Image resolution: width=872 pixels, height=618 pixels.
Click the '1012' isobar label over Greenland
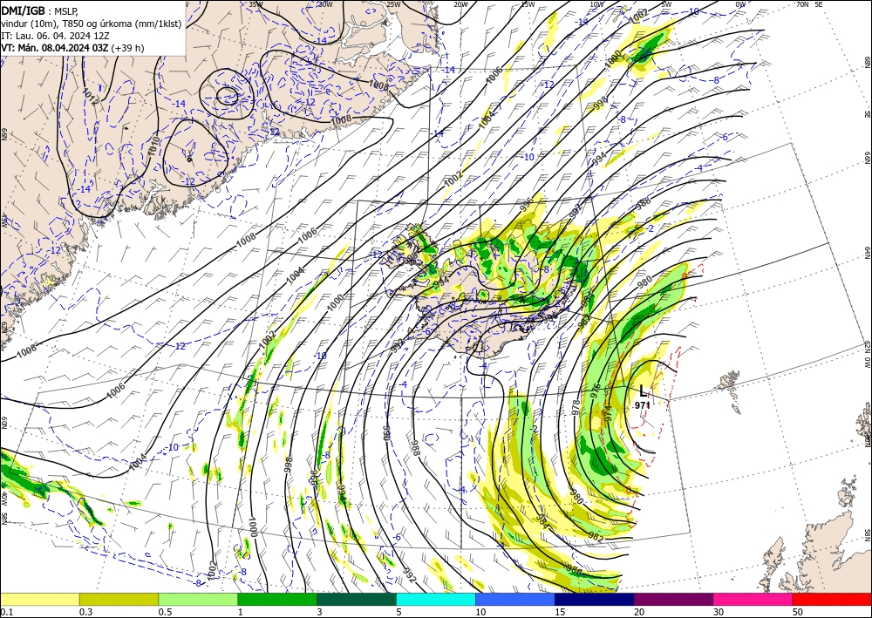pyautogui.click(x=90, y=96)
